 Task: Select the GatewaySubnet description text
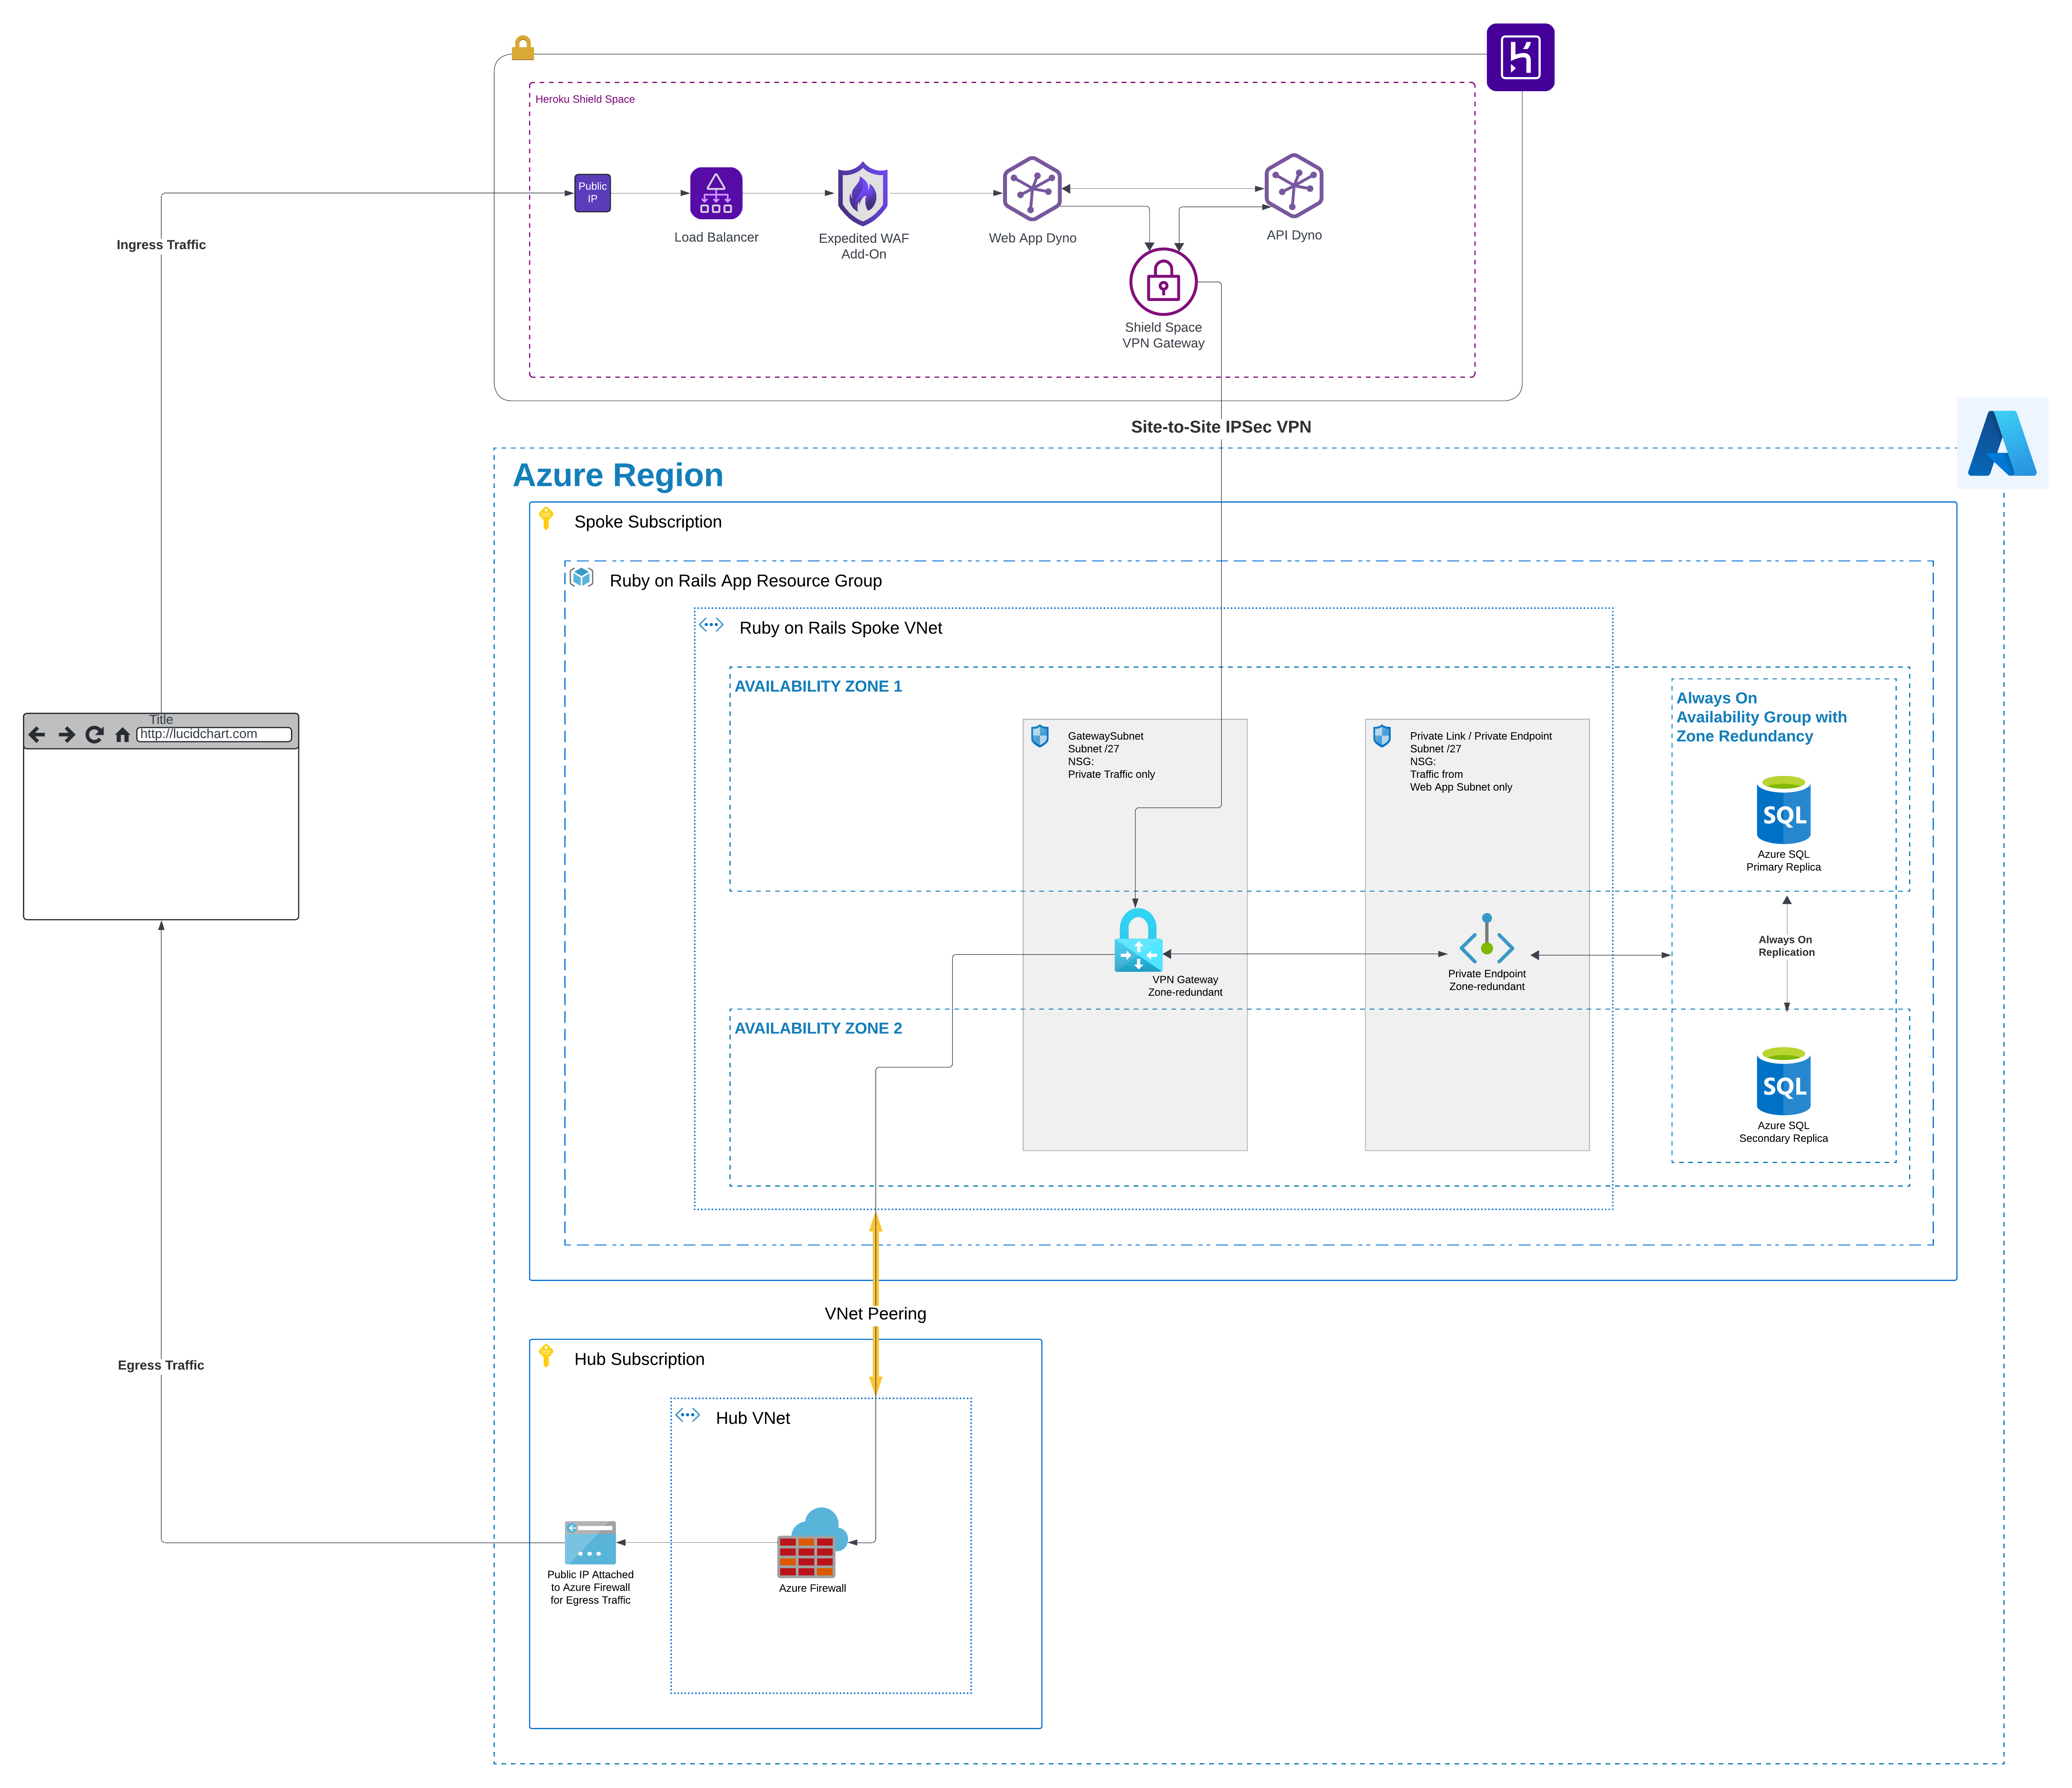[x=1111, y=755]
